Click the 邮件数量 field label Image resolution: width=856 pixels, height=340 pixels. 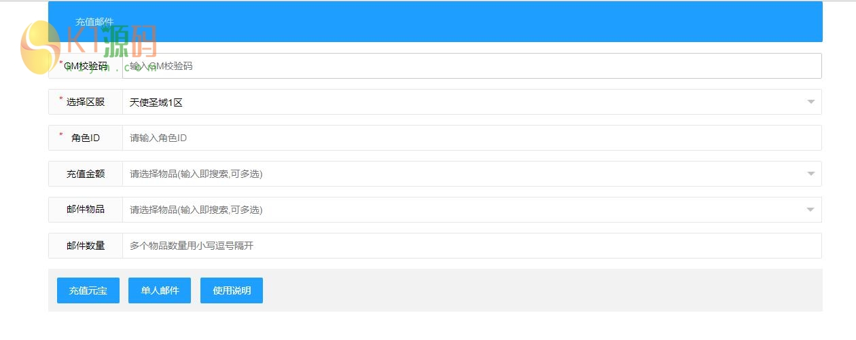pyautogui.click(x=86, y=246)
